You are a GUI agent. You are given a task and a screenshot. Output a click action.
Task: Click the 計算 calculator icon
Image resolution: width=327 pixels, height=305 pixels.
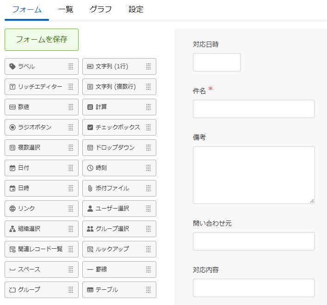[90, 107]
